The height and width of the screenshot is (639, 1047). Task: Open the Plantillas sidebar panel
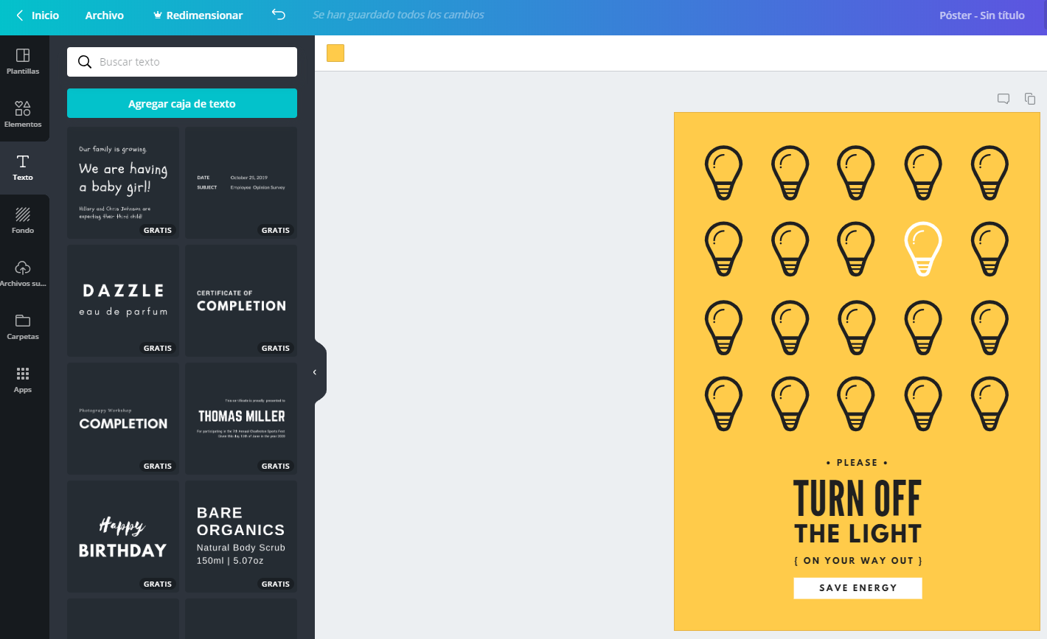pos(23,62)
